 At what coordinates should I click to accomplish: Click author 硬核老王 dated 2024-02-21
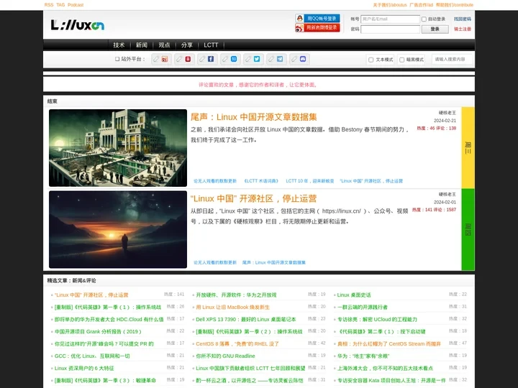click(447, 113)
